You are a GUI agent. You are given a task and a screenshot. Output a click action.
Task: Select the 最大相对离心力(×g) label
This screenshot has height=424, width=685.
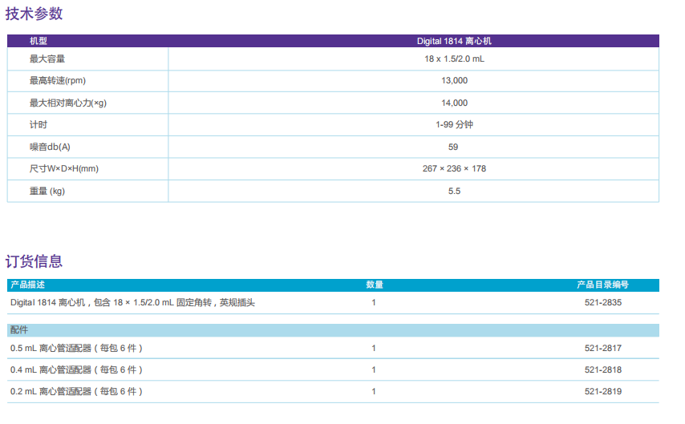pos(67,103)
